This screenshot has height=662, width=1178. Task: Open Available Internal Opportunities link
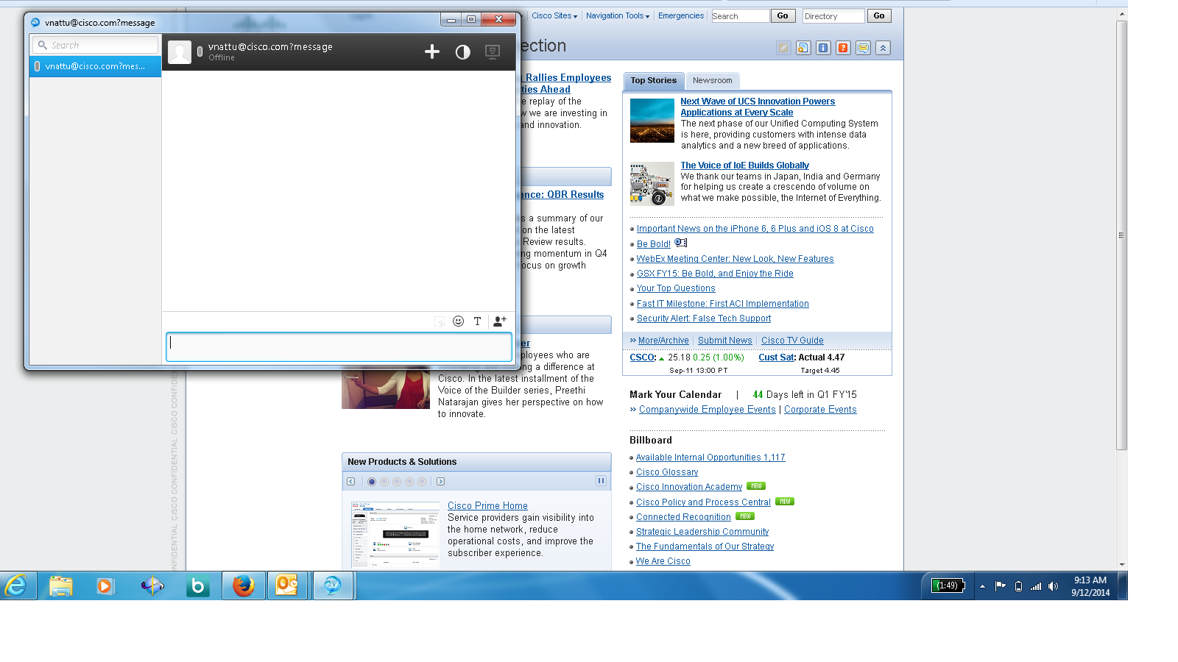tap(710, 458)
